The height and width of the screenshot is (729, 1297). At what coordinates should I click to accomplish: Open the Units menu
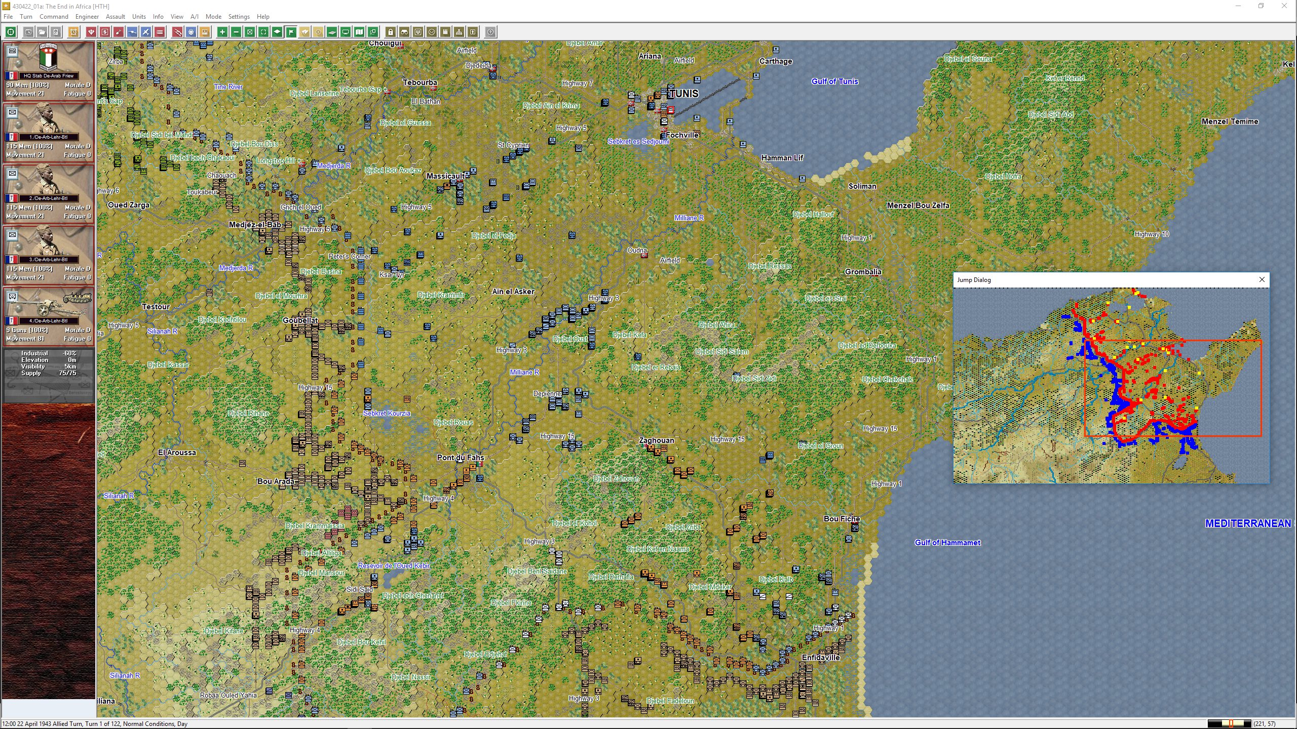139,16
